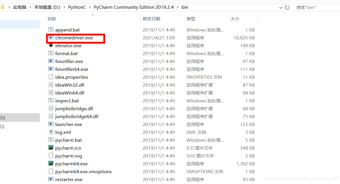Select the pycharm.bat file name
The width and height of the screenshot is (340, 184).
tap(68, 140)
